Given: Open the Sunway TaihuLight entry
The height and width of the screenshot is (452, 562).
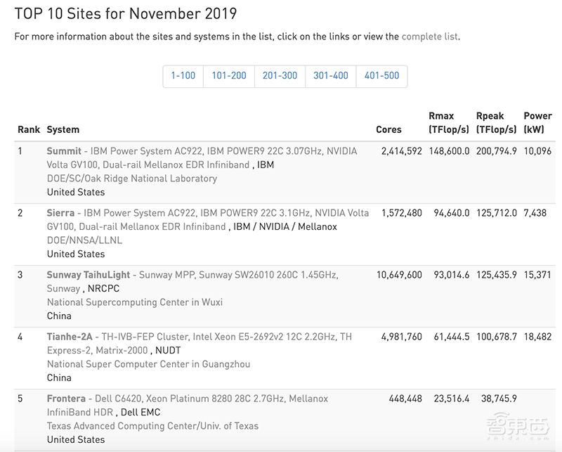Looking at the screenshot, I should pyautogui.click(x=88, y=275).
